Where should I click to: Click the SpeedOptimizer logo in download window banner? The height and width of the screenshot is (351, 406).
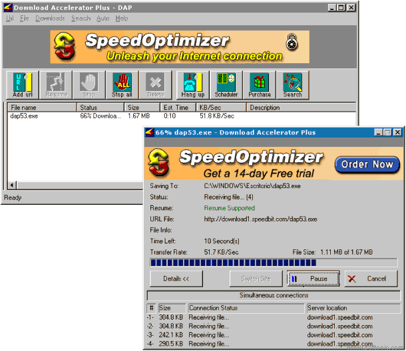[158, 162]
